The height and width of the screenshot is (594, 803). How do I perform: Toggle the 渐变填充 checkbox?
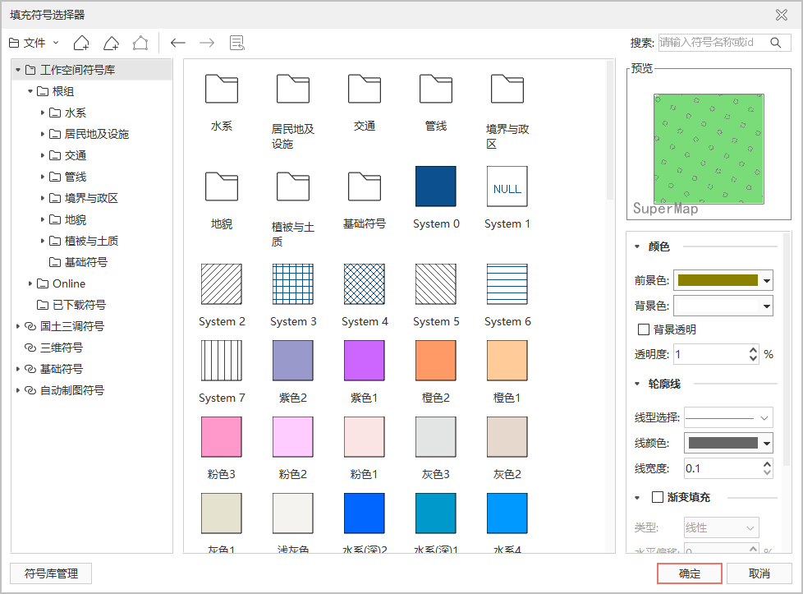[658, 497]
